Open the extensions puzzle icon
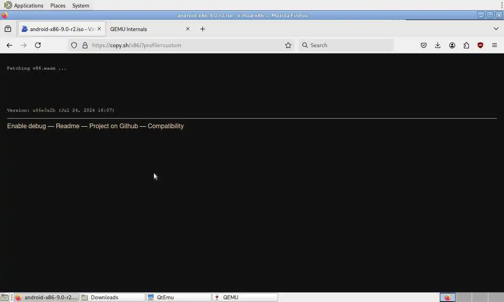The height and width of the screenshot is (302, 504). tap(466, 45)
